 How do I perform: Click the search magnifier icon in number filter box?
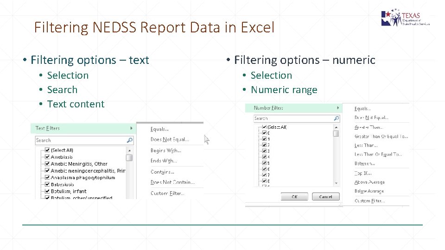click(x=337, y=119)
